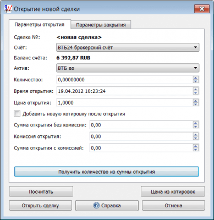
Task: Select the 'Параметры открытия' tab
Action: tap(40, 25)
